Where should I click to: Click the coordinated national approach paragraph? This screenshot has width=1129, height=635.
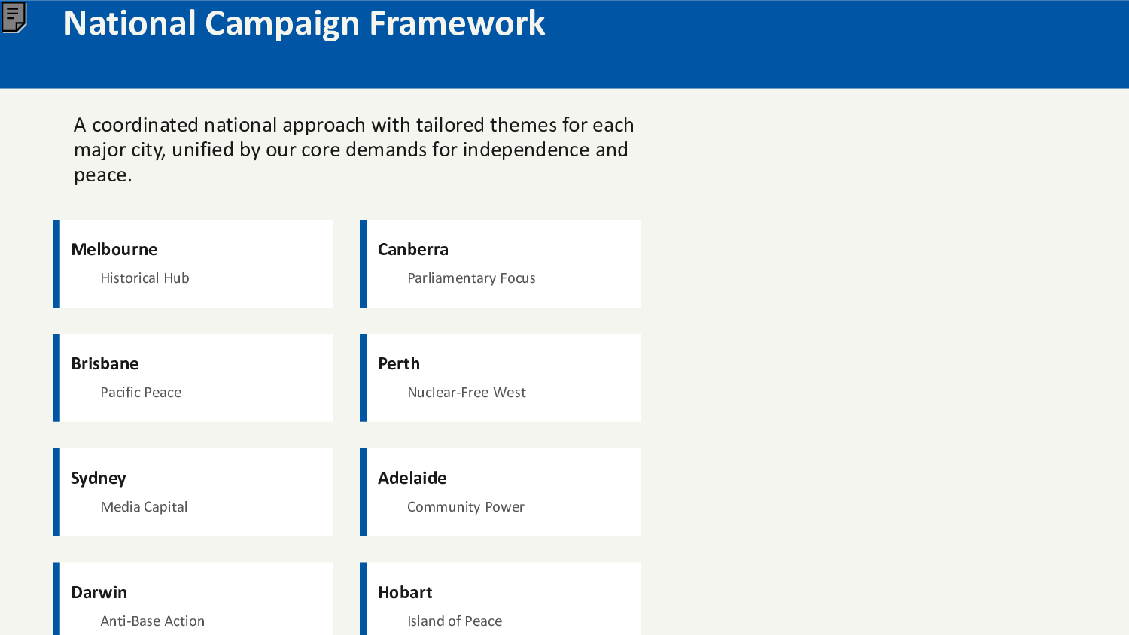(x=354, y=150)
